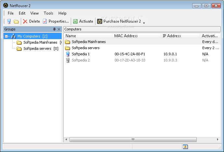The height and width of the screenshot is (152, 224).
Task: Select the Softpedia 2 computer row
Action: click(x=142, y=60)
